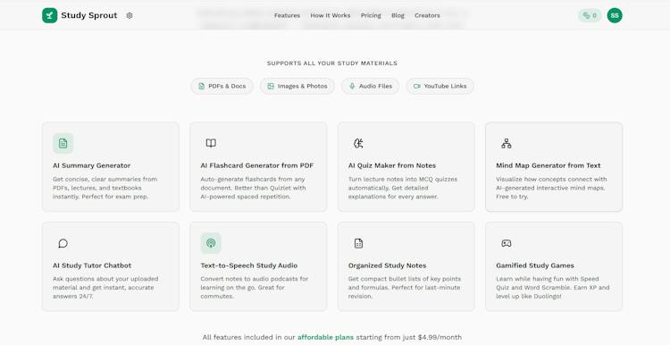Select the Audio Files chip label
The image size is (670, 345).
[375, 86]
